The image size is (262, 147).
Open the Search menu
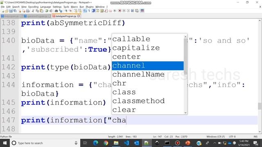pos(16,7)
